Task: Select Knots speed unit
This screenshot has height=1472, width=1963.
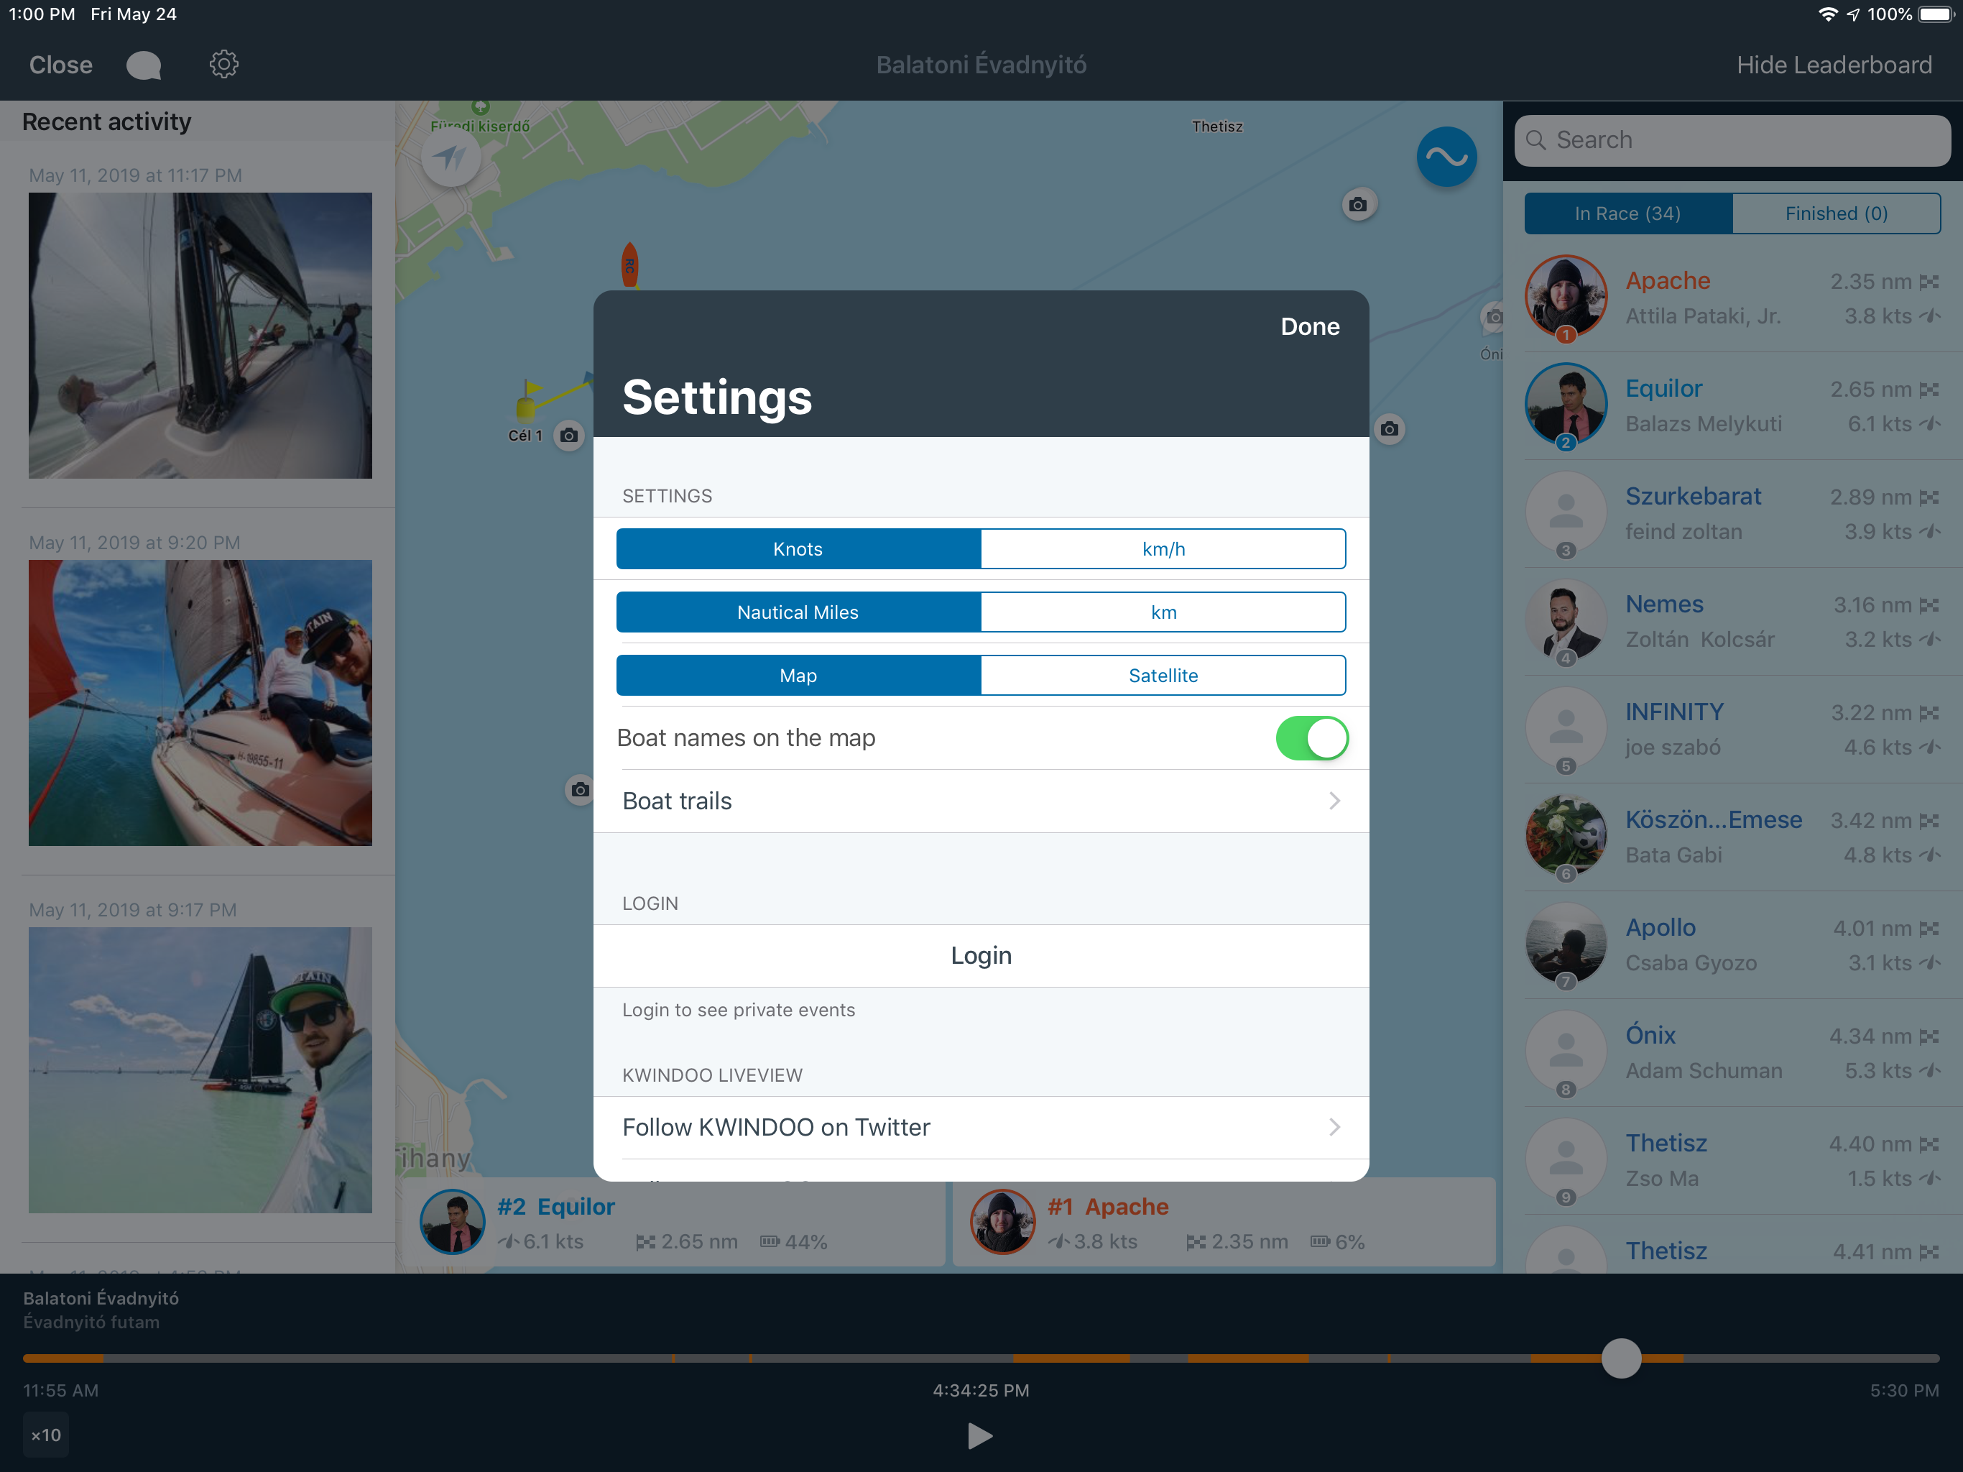Action: pyautogui.click(x=799, y=548)
